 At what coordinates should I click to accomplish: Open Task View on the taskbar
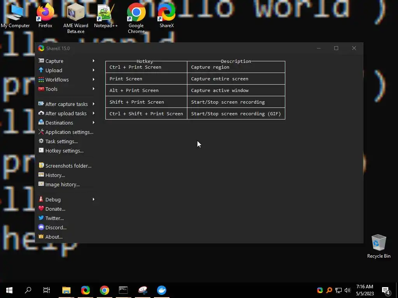pos(47,290)
